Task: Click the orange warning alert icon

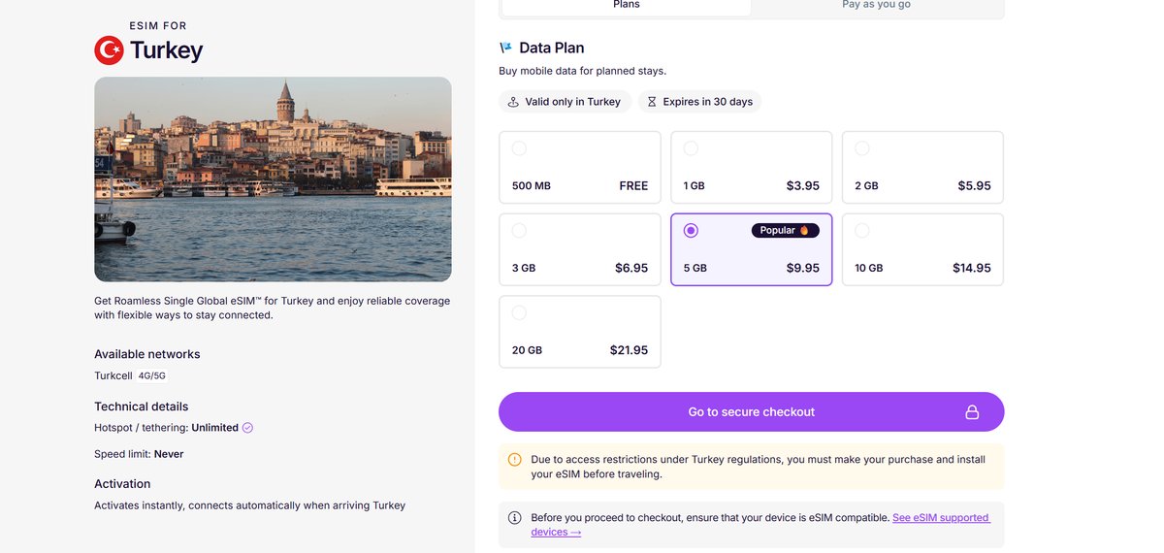Action: click(x=515, y=459)
